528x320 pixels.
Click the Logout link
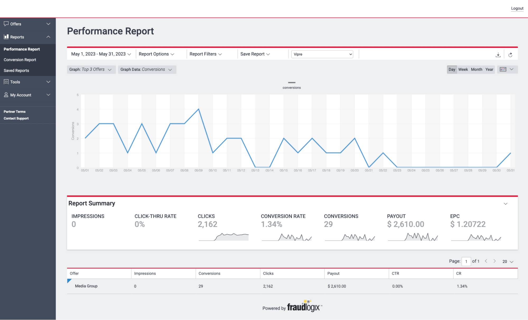(517, 8)
